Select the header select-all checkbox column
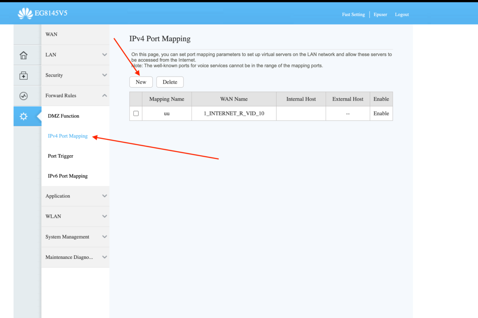The image size is (478, 318). pyautogui.click(x=136, y=99)
